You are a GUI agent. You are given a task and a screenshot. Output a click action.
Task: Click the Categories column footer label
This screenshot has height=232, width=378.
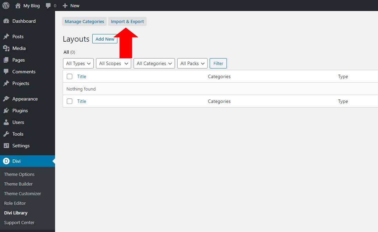point(219,101)
